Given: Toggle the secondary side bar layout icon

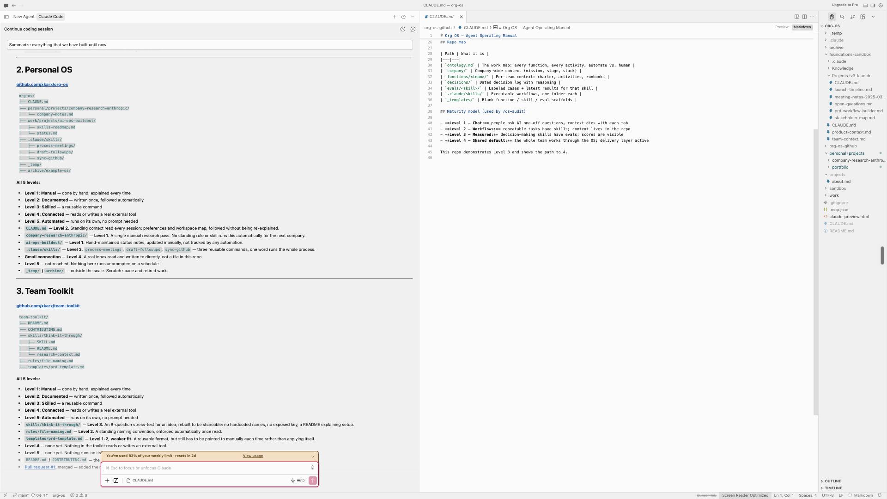Looking at the screenshot, I should [873, 5].
